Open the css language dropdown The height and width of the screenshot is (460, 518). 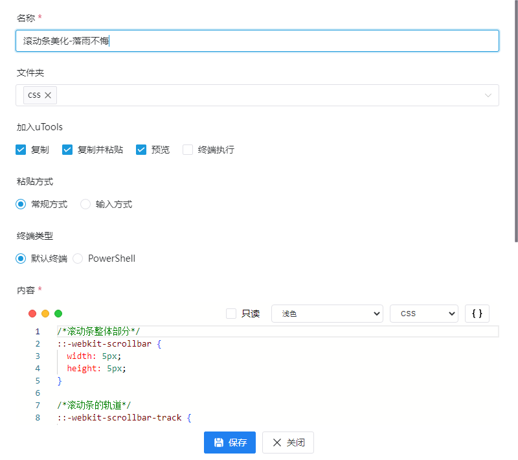coord(424,314)
